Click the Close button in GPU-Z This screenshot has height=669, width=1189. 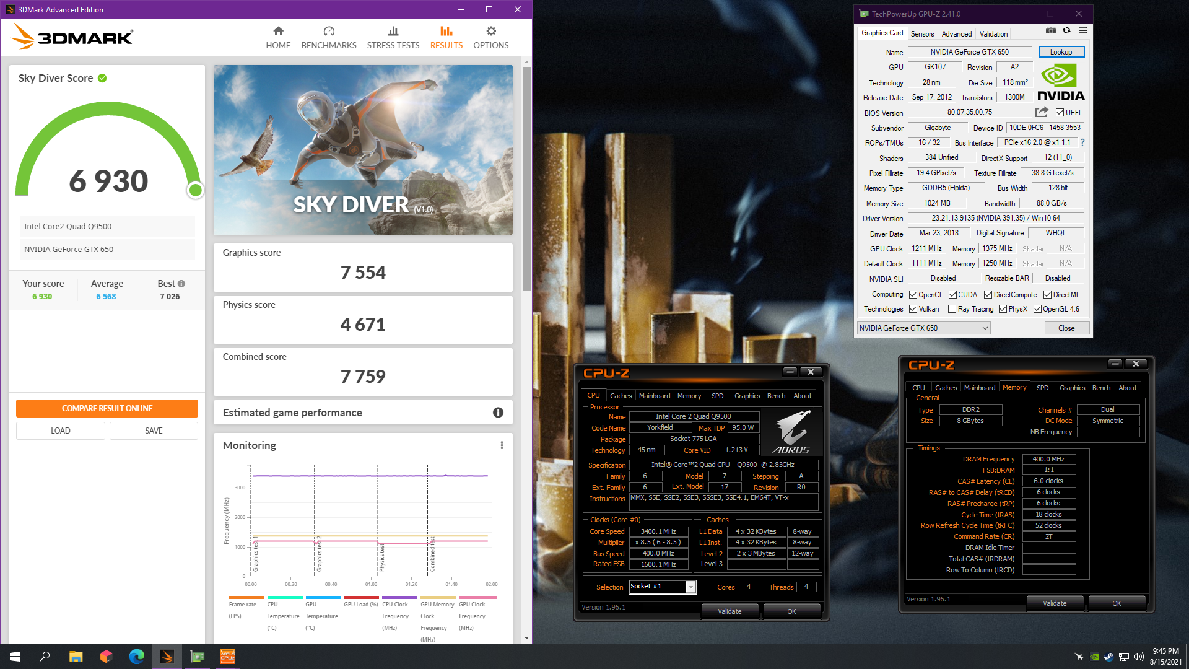pos(1066,328)
